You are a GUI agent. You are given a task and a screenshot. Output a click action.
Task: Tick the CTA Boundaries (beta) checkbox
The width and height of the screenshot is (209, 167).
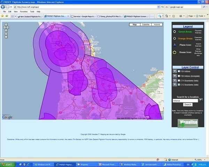[179, 80]
